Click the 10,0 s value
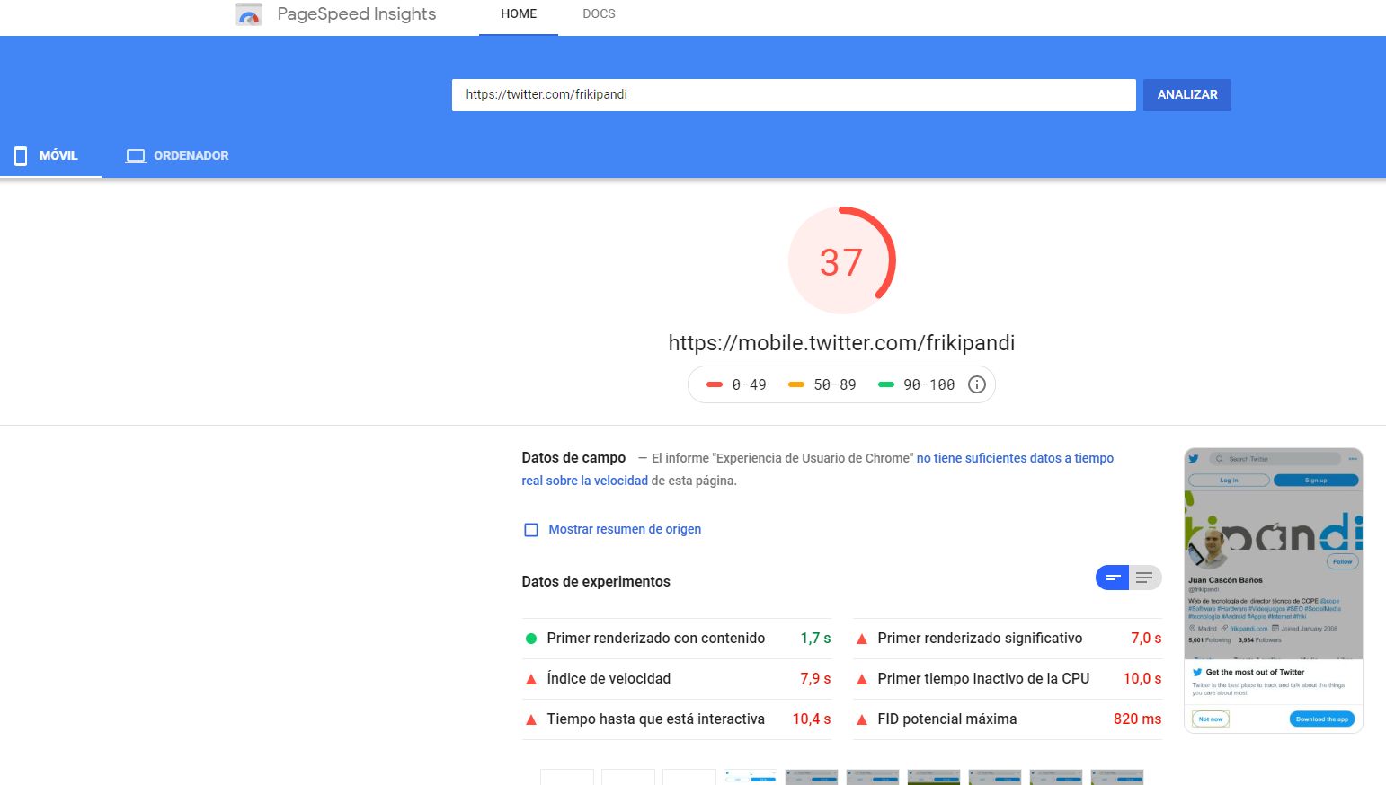 click(x=1142, y=678)
